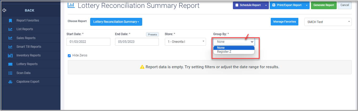Click the Generate Report button
Screen dimensions: 358x111
point(324,5)
